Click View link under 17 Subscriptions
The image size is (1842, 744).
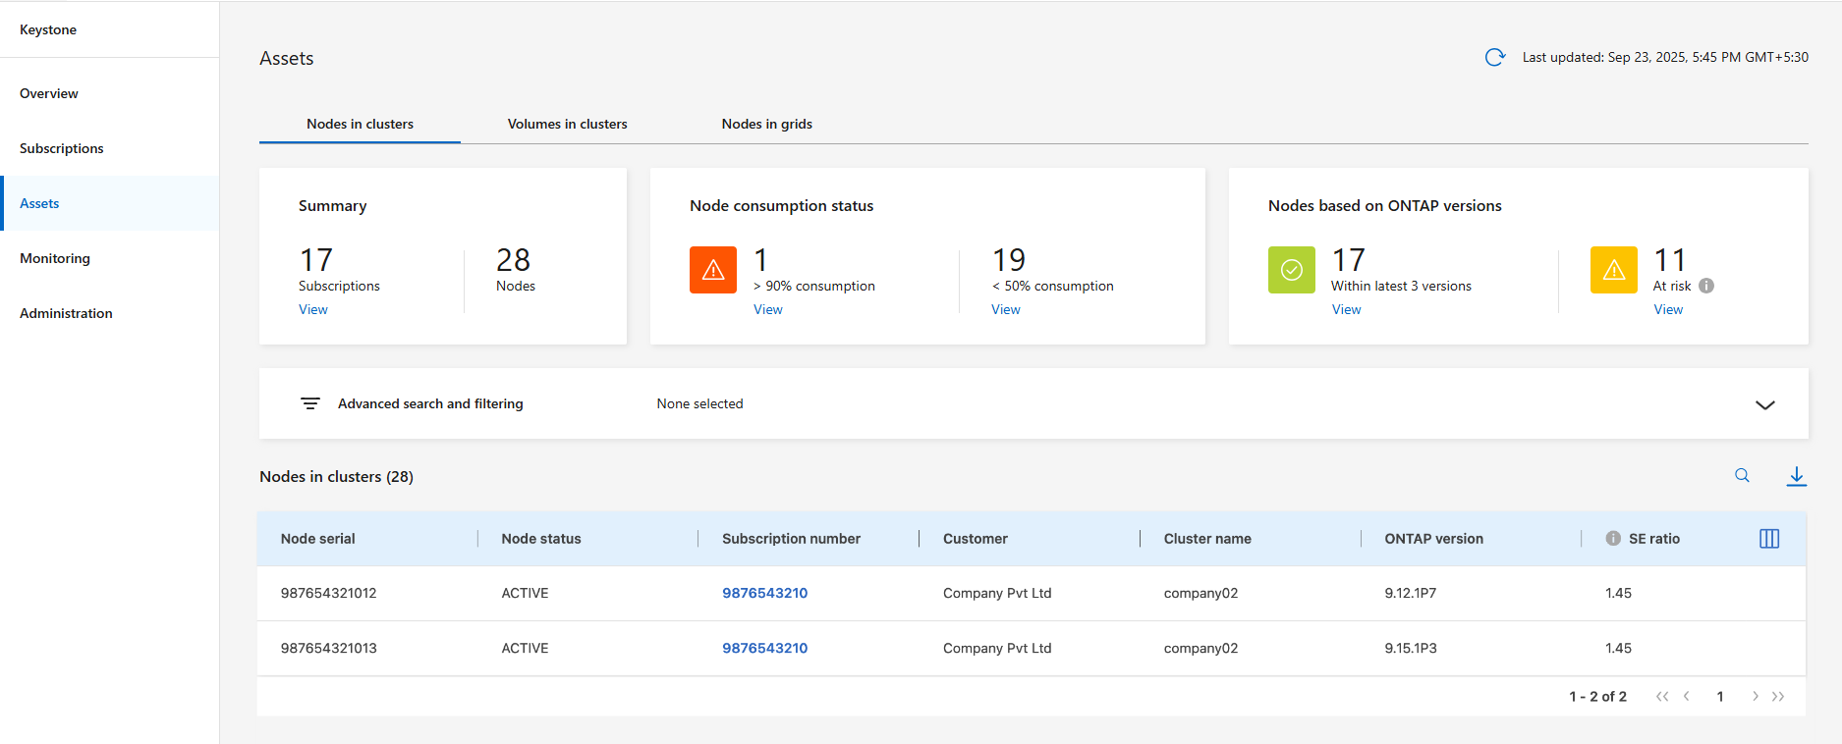313,309
